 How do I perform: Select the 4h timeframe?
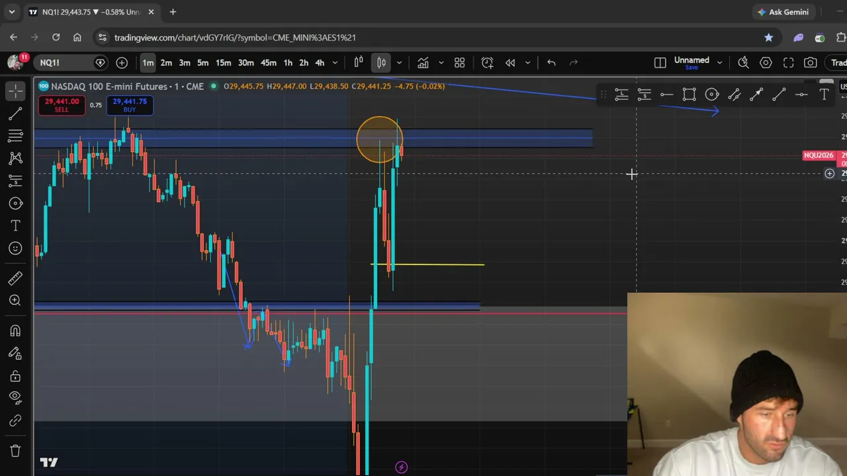pos(320,63)
